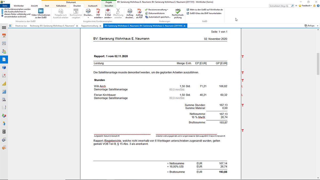Click the search magnifier next to Schnellstart

[x=293, y=6]
